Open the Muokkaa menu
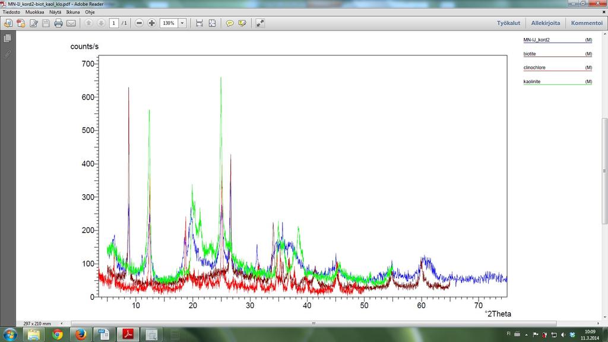Viewport: 608px width, 342px height. [x=34, y=12]
